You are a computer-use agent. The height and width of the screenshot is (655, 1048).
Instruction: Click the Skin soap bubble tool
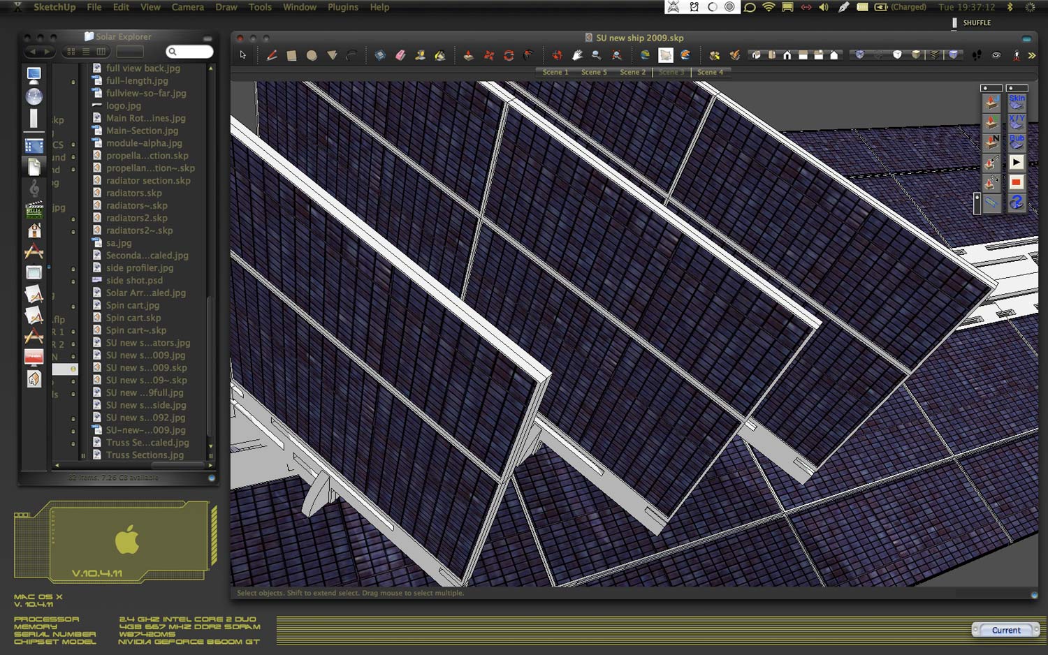(1017, 102)
